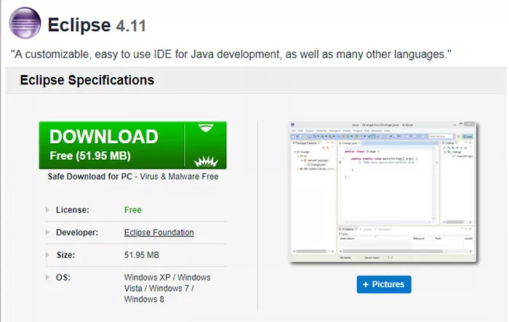Click the green Free license value
The image size is (509, 322).
pyautogui.click(x=133, y=210)
